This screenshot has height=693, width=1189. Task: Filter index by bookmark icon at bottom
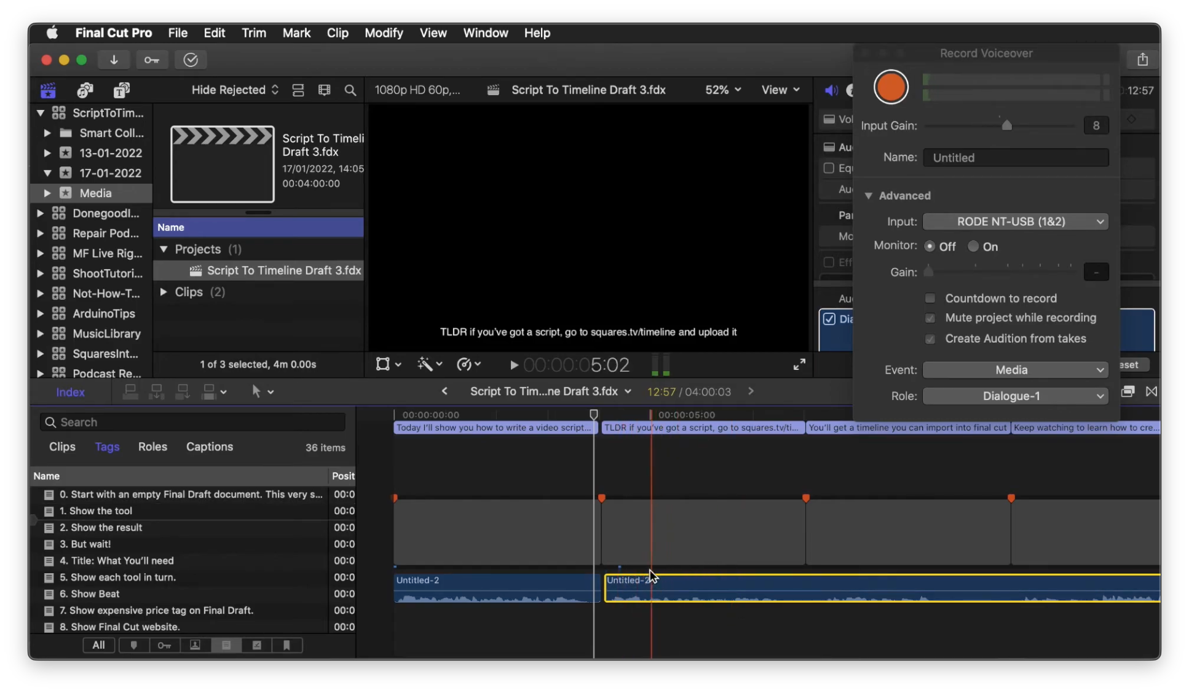click(x=286, y=645)
